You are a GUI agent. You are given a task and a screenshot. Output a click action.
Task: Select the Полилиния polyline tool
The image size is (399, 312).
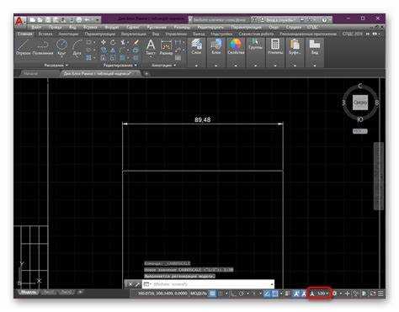tap(43, 47)
